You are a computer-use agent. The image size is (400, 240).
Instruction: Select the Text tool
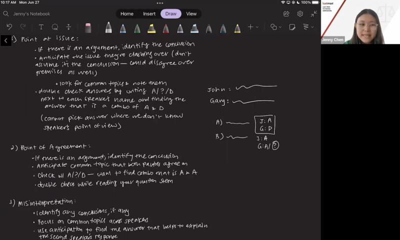point(41,27)
